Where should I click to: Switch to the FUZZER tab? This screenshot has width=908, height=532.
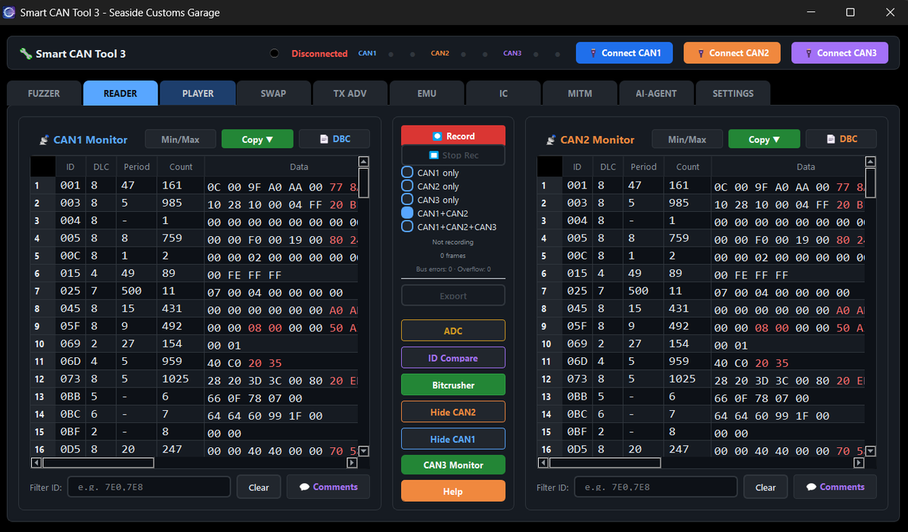pyautogui.click(x=44, y=93)
